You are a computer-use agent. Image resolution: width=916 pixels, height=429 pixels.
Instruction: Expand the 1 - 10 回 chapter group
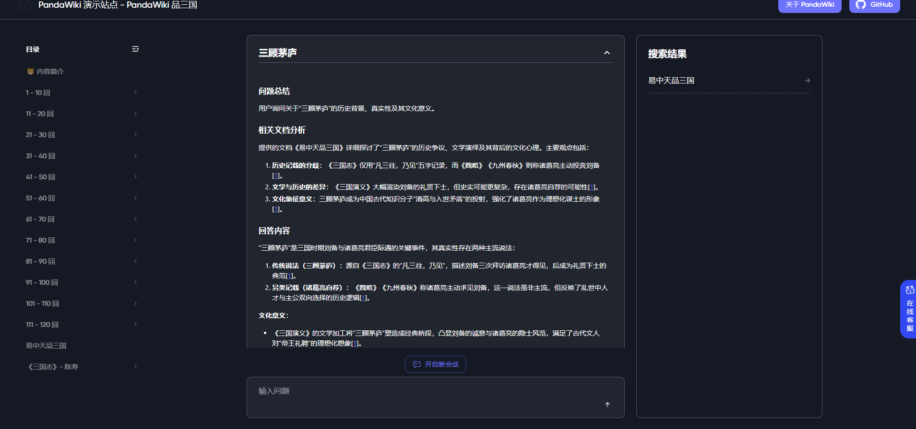(135, 93)
